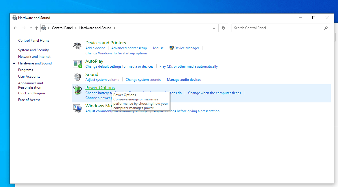
Task: Expand the chevron after Control Panel breadcrumb
Action: click(x=76, y=28)
